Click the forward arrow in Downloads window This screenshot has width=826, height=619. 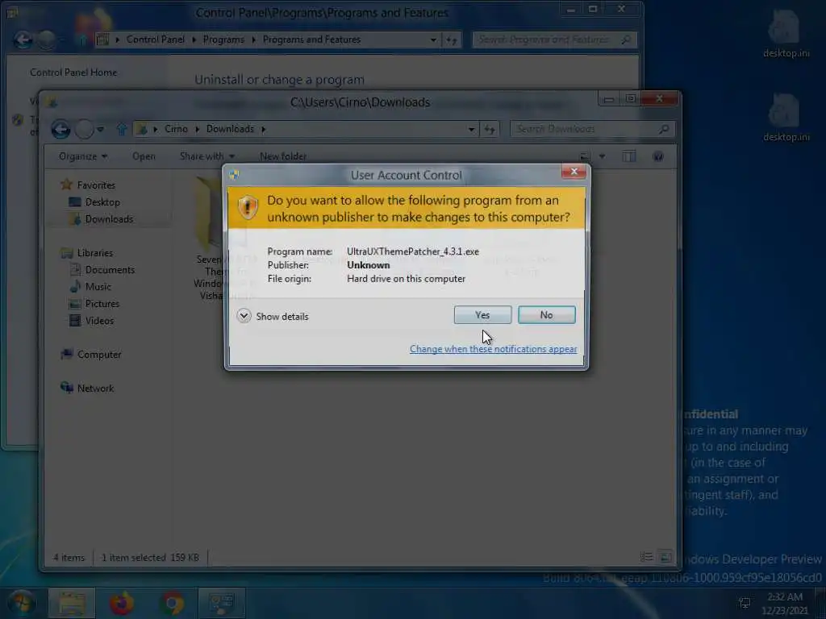[x=84, y=129]
